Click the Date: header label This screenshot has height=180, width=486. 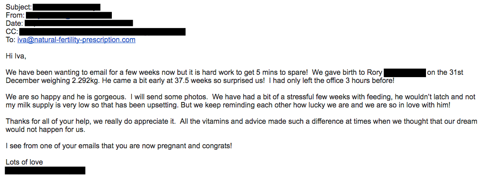point(14,24)
